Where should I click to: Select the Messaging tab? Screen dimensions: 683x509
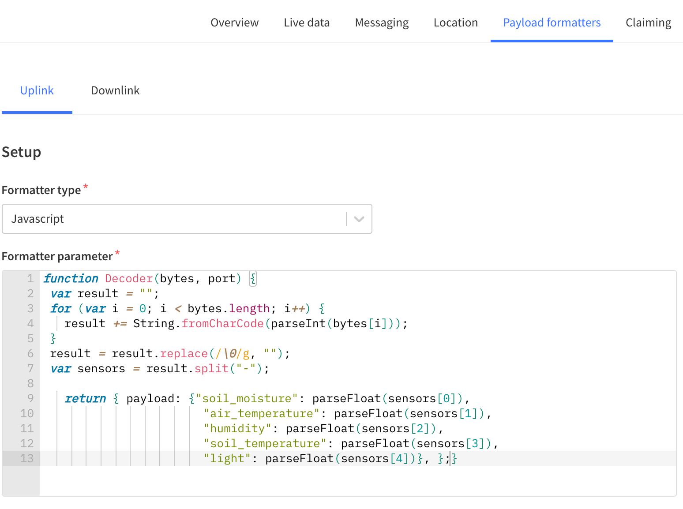pos(381,22)
